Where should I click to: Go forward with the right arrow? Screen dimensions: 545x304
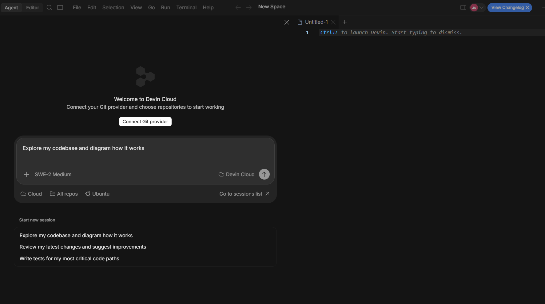click(249, 7)
